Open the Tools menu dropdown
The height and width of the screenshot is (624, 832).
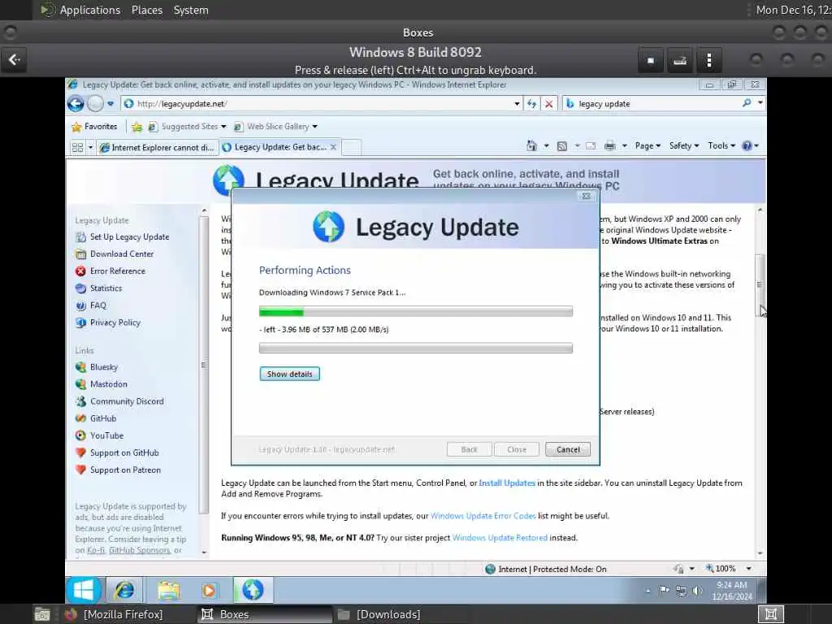pyautogui.click(x=721, y=145)
